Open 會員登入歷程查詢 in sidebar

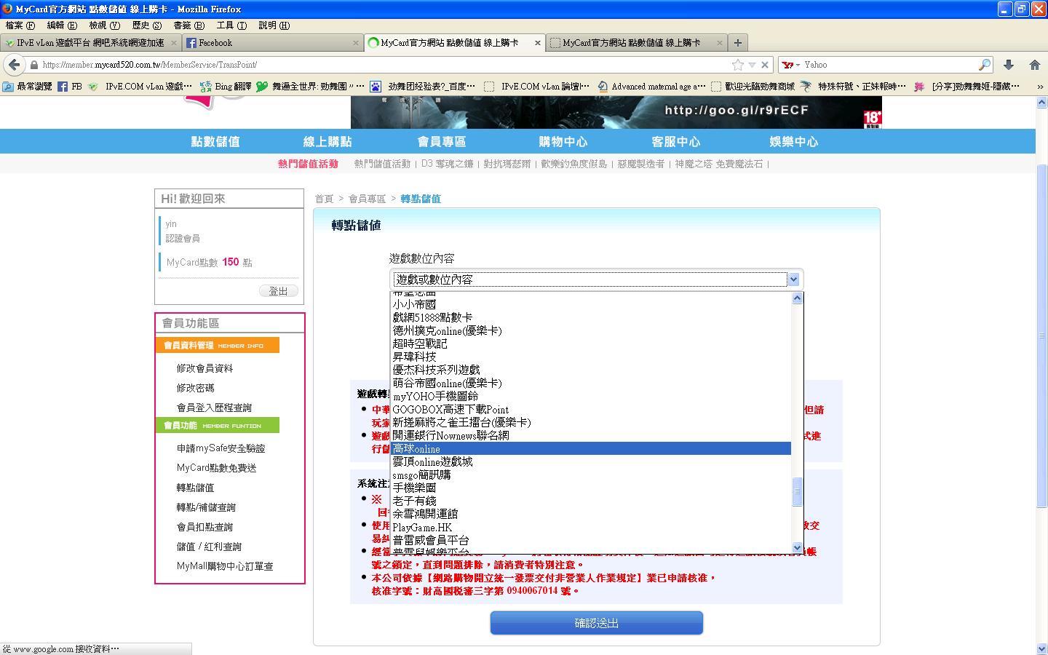[x=214, y=408]
